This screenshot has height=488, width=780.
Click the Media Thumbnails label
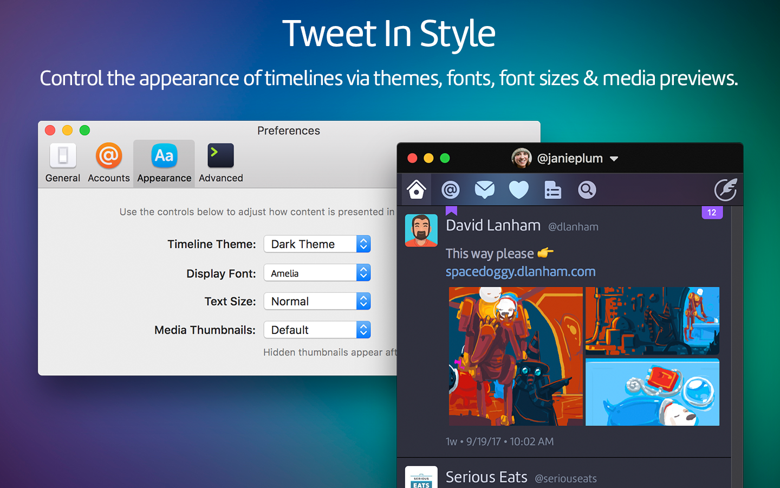tap(205, 330)
